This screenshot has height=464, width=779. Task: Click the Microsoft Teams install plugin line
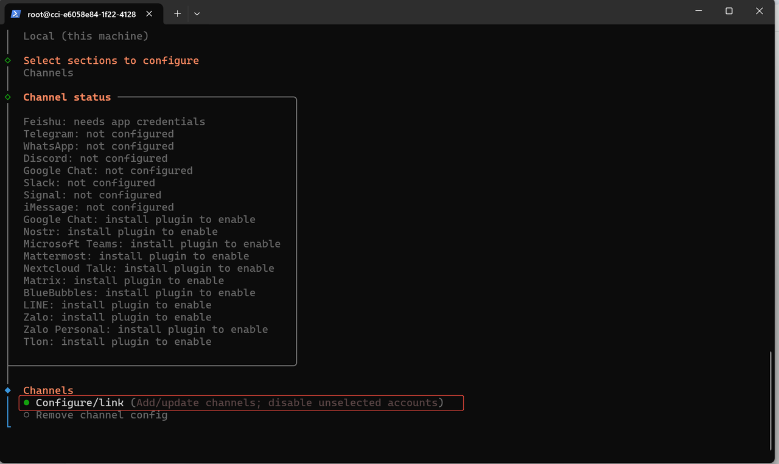click(152, 244)
